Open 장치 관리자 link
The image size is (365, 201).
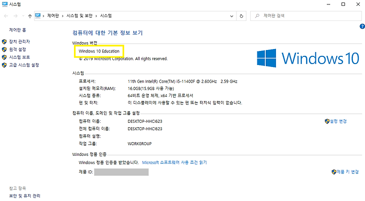(19, 42)
